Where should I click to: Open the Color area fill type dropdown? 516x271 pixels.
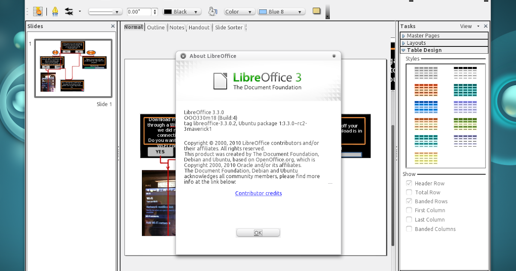pos(240,12)
